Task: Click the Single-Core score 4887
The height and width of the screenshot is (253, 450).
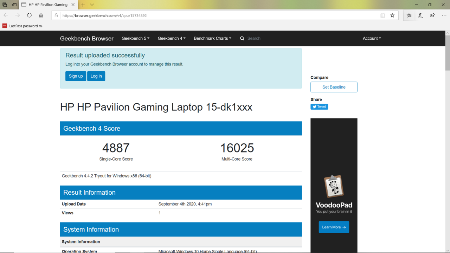Action: coord(116,148)
